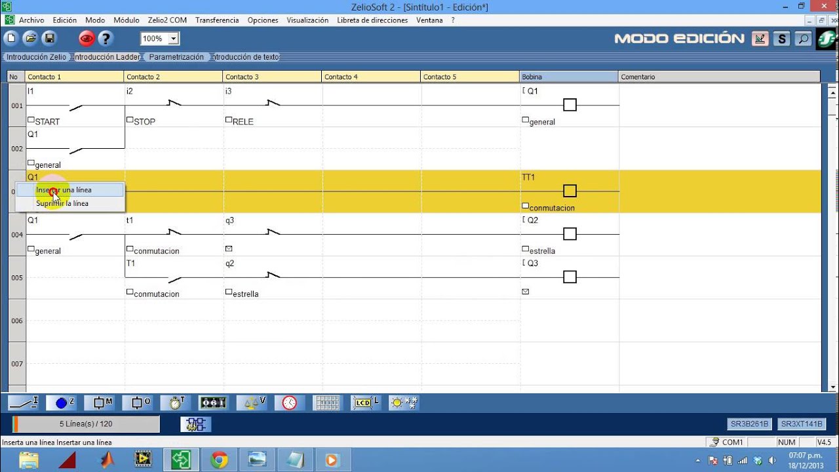Show hidden system tray icons arrow
Screen dimensions: 839x472
pyautogui.click(x=697, y=460)
